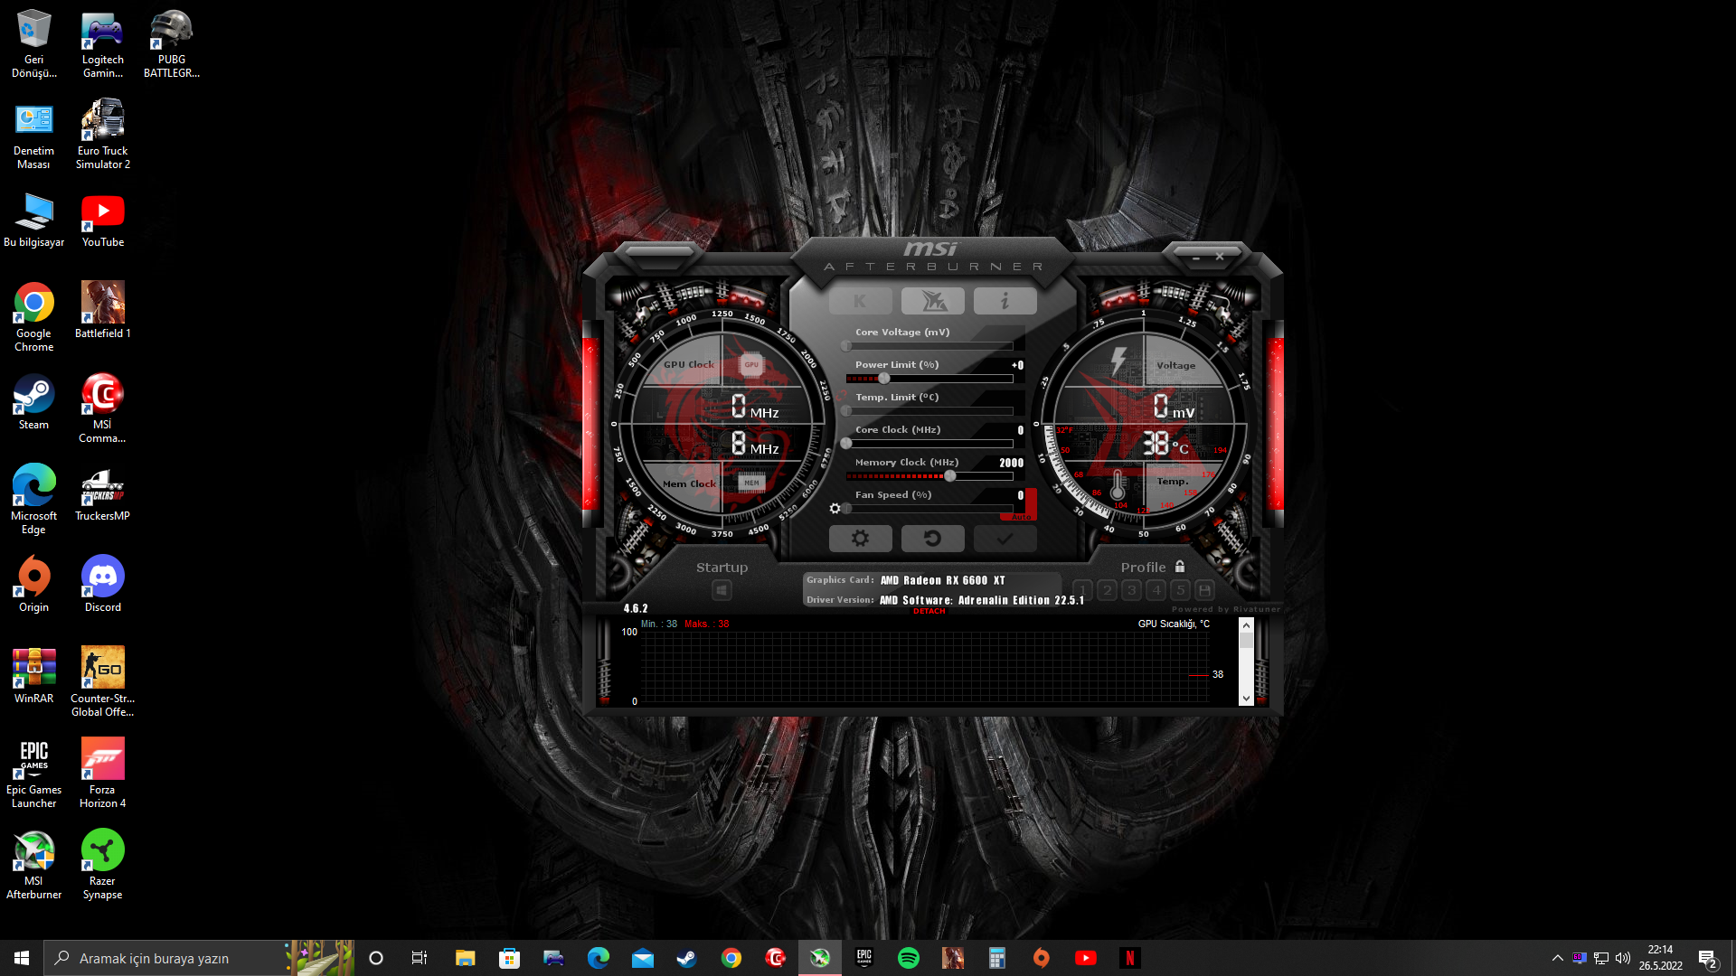Reset settings with the circular arrow button
The width and height of the screenshot is (1736, 976).
(932, 539)
